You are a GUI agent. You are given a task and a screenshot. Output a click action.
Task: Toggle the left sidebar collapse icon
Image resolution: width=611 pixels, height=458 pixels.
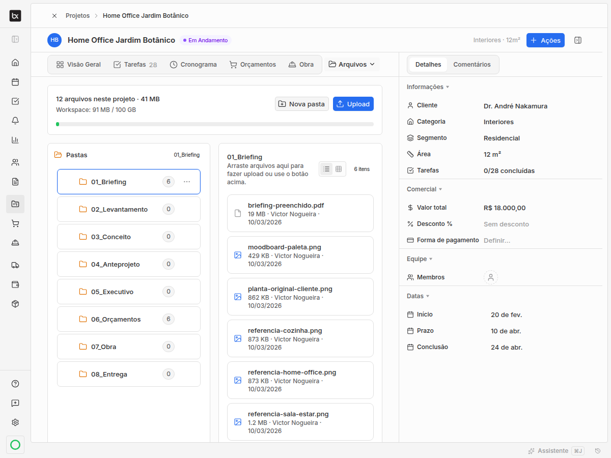[x=15, y=39]
